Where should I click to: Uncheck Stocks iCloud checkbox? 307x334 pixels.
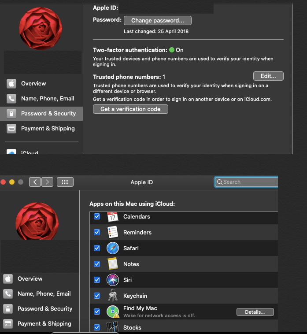tap(97, 327)
